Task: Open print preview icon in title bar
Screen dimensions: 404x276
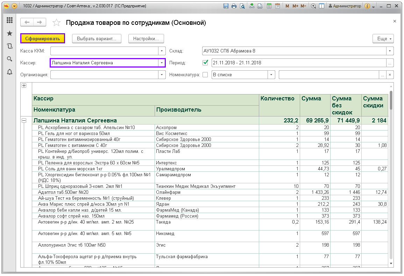Action: (242, 6)
